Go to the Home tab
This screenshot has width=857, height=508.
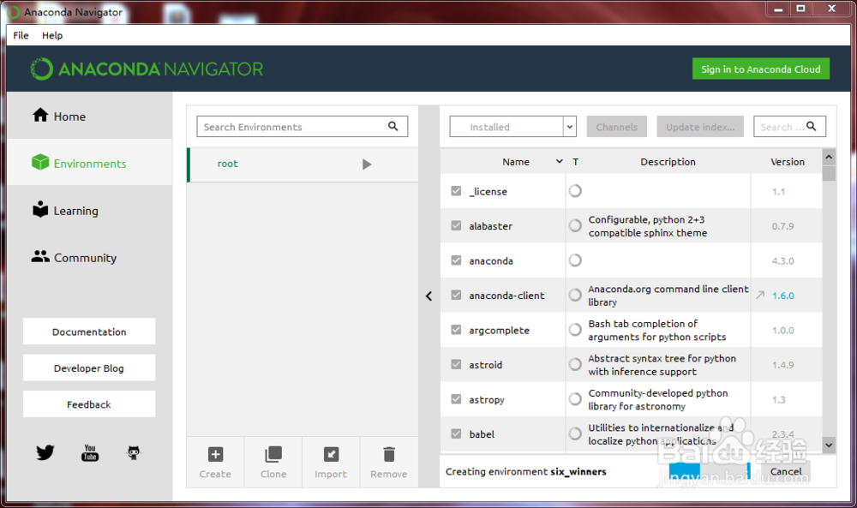tap(90, 116)
